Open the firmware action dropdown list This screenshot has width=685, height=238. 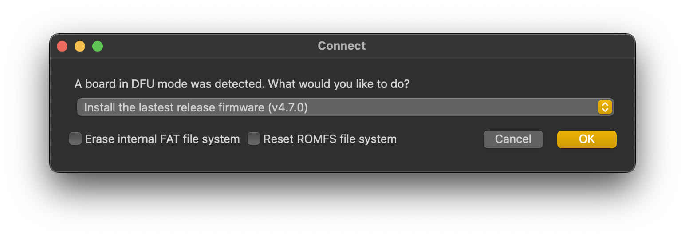pyautogui.click(x=345, y=107)
